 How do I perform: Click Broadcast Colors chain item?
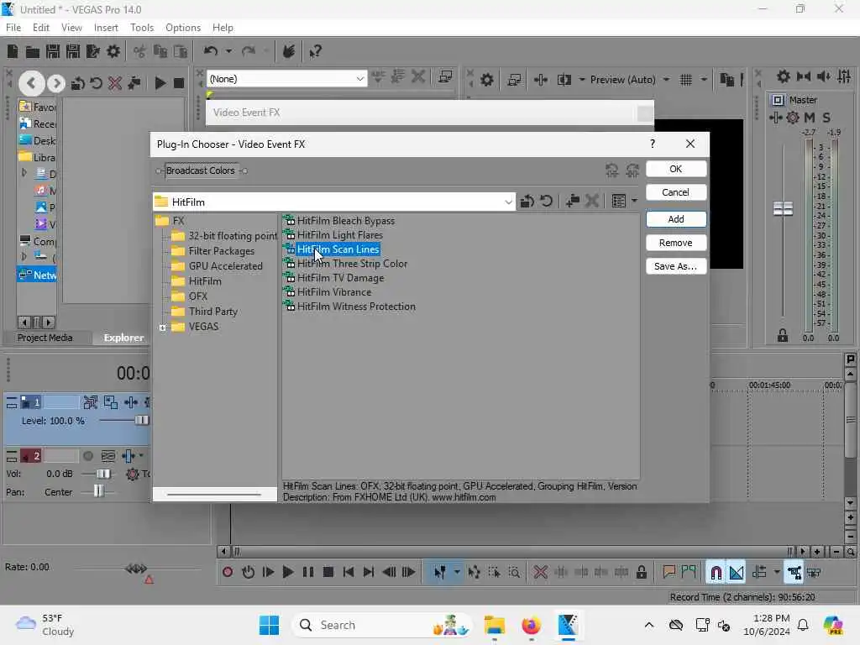(201, 170)
